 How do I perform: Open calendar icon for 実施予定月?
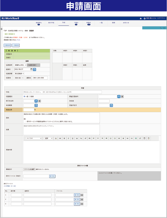pos(111,105)
